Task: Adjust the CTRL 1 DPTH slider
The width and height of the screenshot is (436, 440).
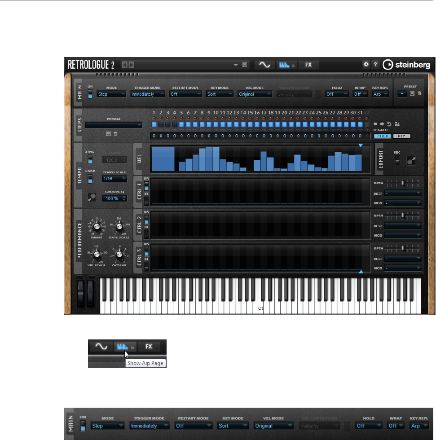Action: click(x=402, y=183)
